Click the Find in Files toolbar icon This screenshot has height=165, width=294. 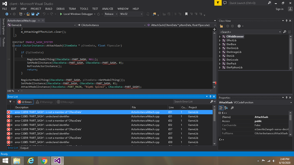pos(154,14)
